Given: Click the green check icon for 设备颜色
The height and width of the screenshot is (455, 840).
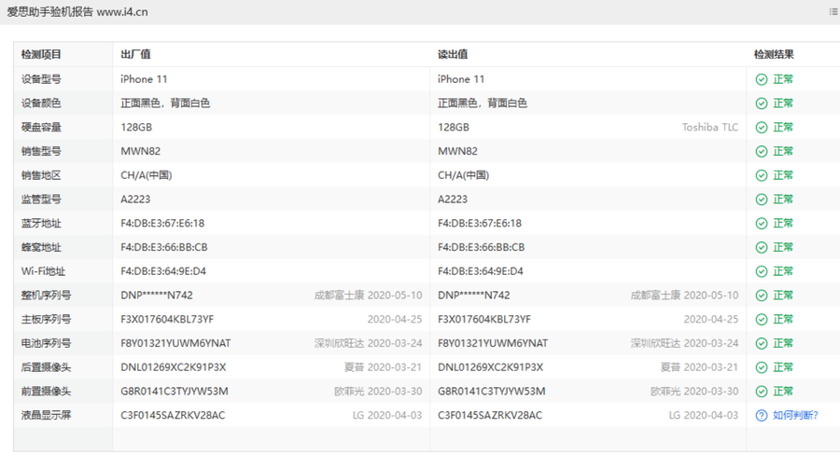Looking at the screenshot, I should (762, 103).
